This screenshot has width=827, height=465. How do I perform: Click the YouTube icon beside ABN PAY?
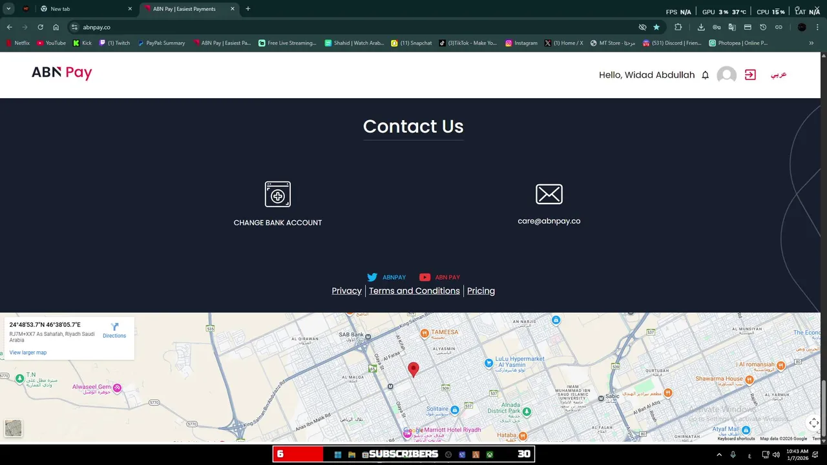pyautogui.click(x=424, y=277)
